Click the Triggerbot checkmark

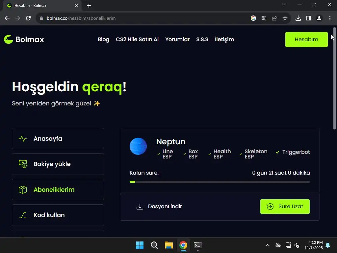click(x=277, y=152)
